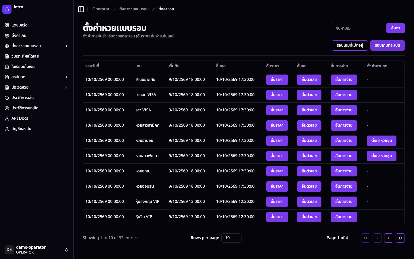Image resolution: width=414 pixels, height=259 pixels.
Task: Toggle the sidebar panel icon
Action: point(81,9)
